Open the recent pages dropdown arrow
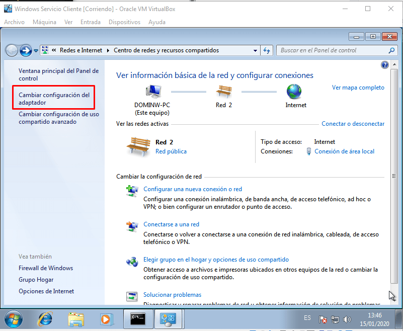Image resolution: width=403 pixels, height=331 pixels. [x=36, y=51]
